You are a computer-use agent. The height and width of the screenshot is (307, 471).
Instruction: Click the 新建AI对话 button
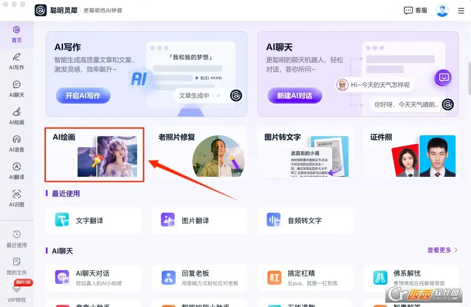tap(294, 96)
